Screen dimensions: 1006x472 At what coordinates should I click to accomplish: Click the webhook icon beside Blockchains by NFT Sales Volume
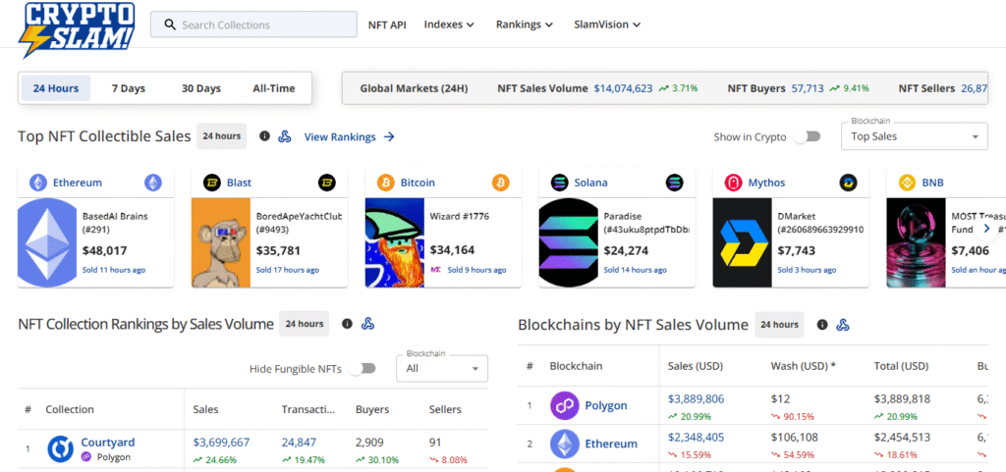[x=843, y=324]
